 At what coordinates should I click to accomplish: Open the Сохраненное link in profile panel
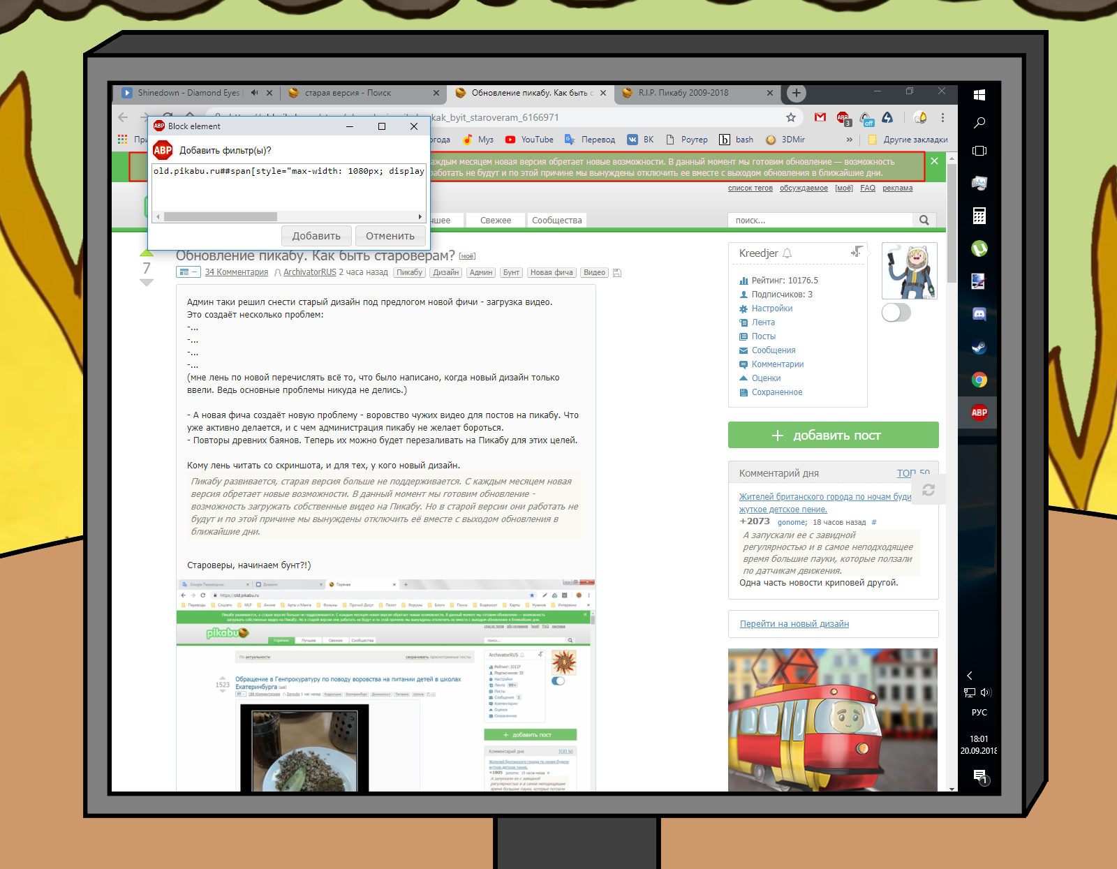tap(776, 392)
